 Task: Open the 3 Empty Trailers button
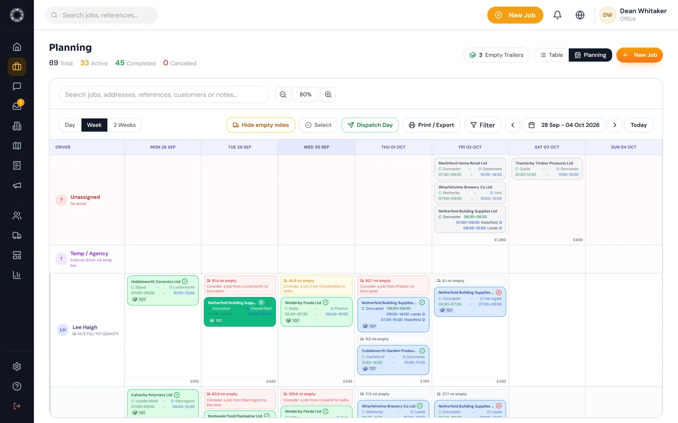click(496, 55)
